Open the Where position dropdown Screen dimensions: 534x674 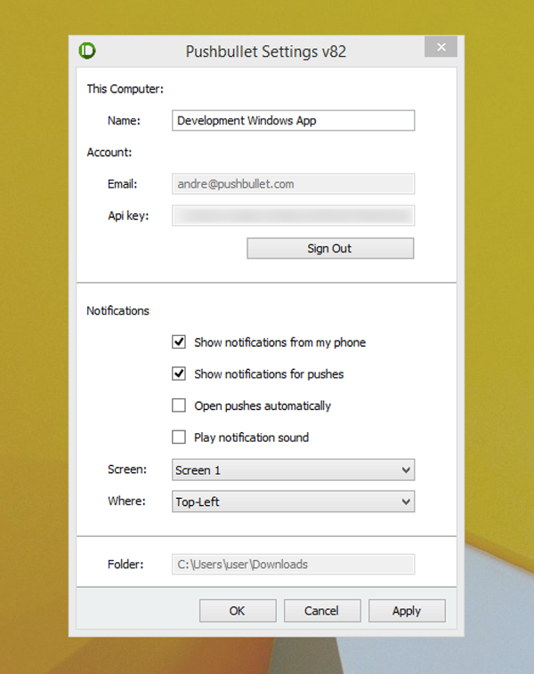[x=293, y=501]
